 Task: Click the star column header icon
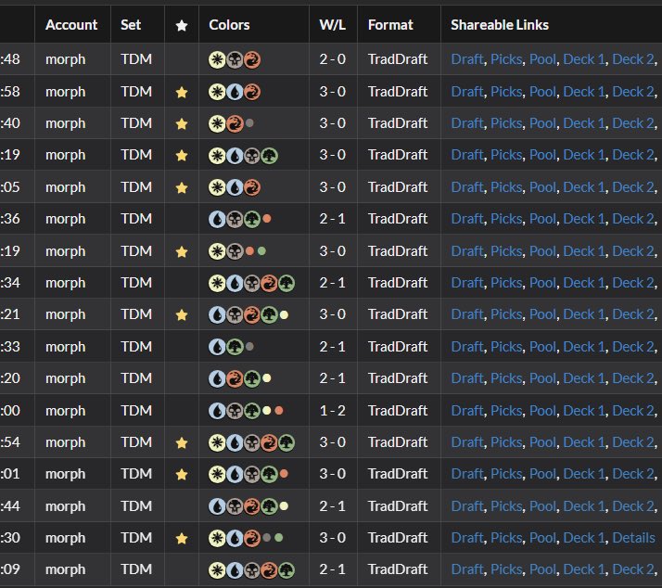pos(182,25)
